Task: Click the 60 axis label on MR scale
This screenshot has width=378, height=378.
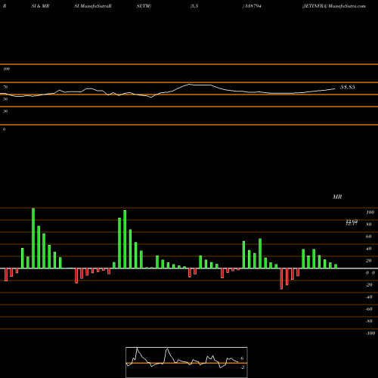Action: 369,237
